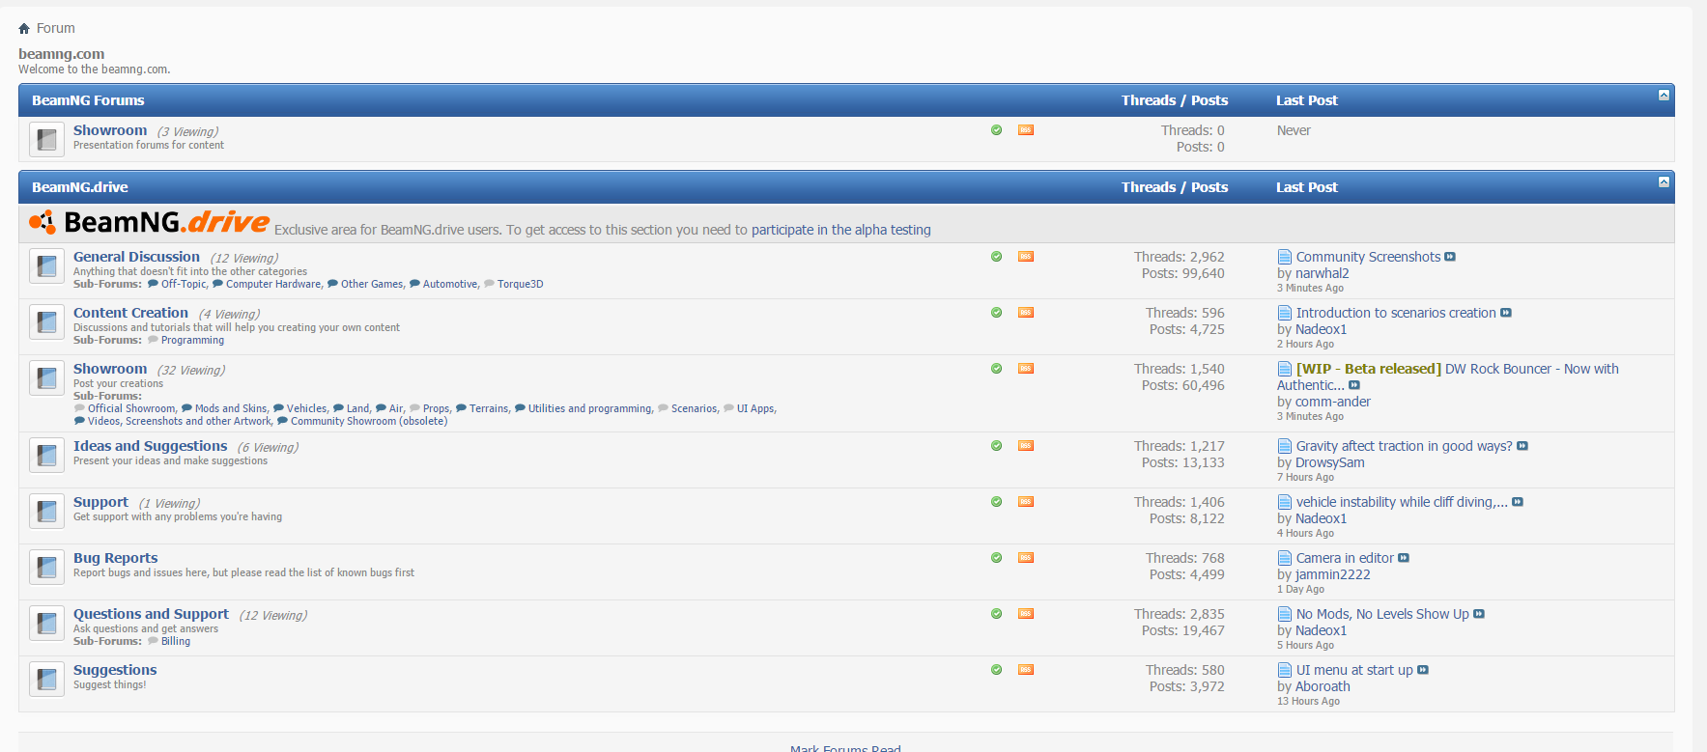
Task: Click green status icon for Content Creation
Action: (x=996, y=313)
